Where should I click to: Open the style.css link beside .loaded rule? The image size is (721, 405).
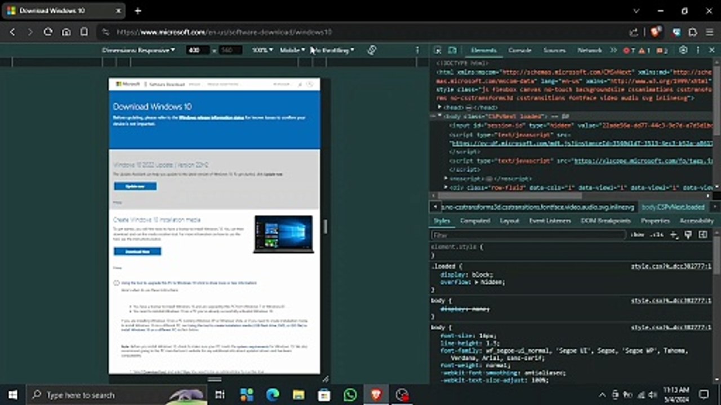click(671, 266)
